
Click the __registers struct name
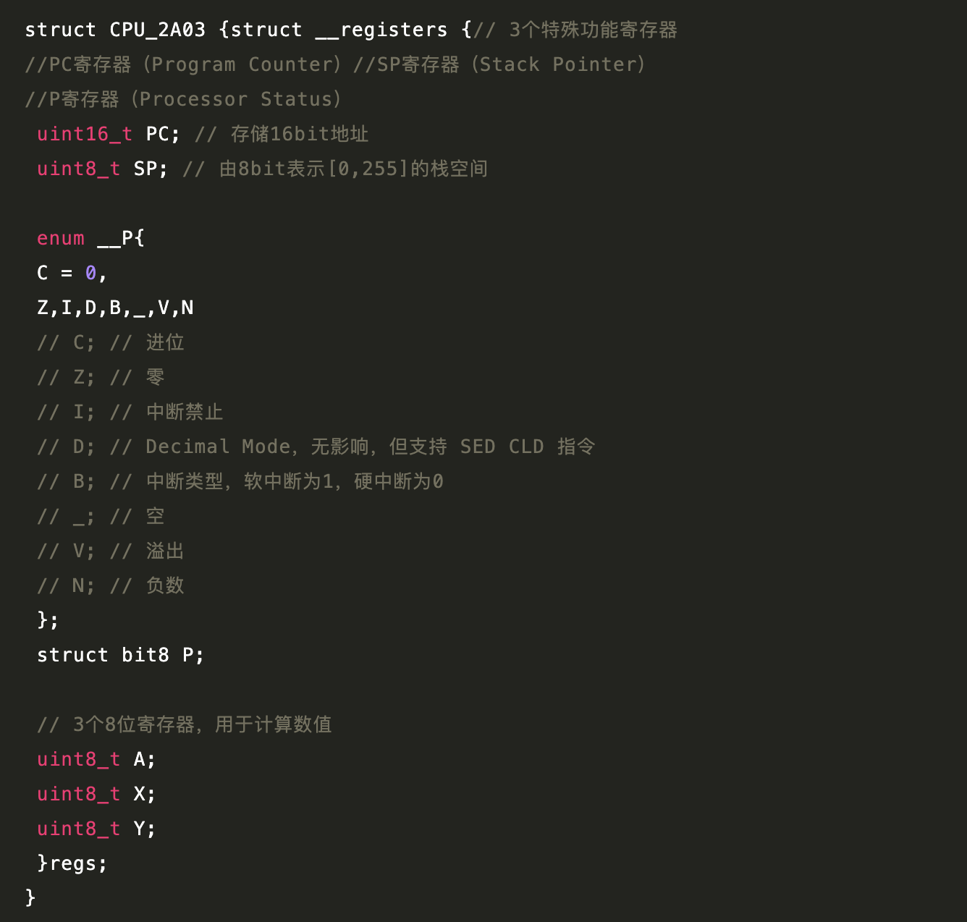381,30
